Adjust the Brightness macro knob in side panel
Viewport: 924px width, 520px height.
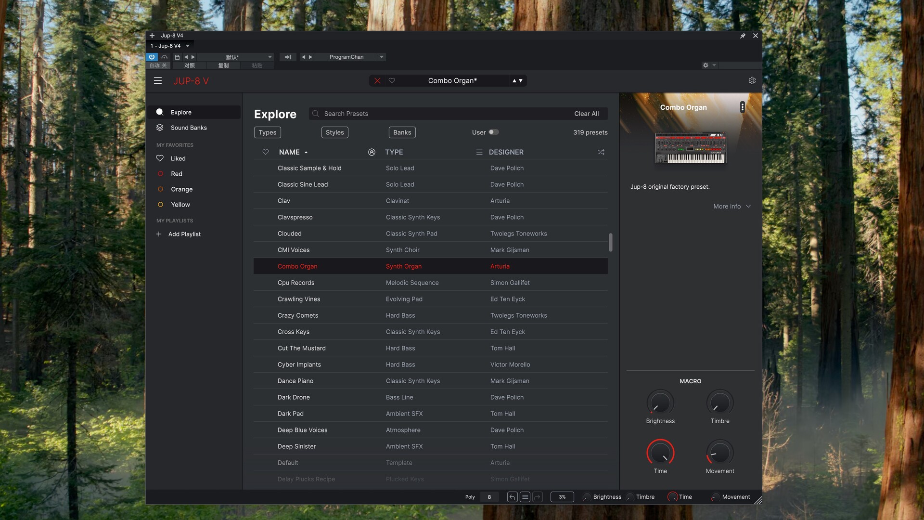pyautogui.click(x=660, y=403)
